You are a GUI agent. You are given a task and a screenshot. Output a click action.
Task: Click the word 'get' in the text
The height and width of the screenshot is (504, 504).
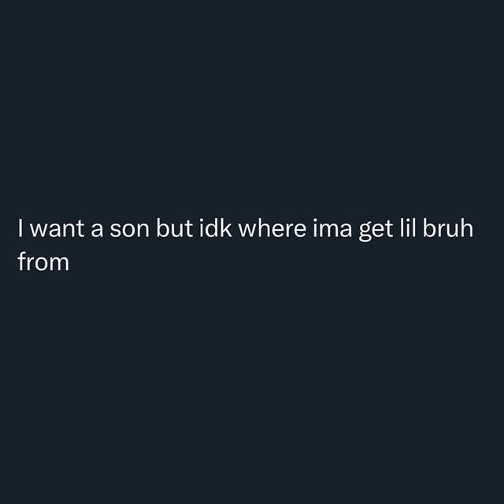click(x=376, y=231)
